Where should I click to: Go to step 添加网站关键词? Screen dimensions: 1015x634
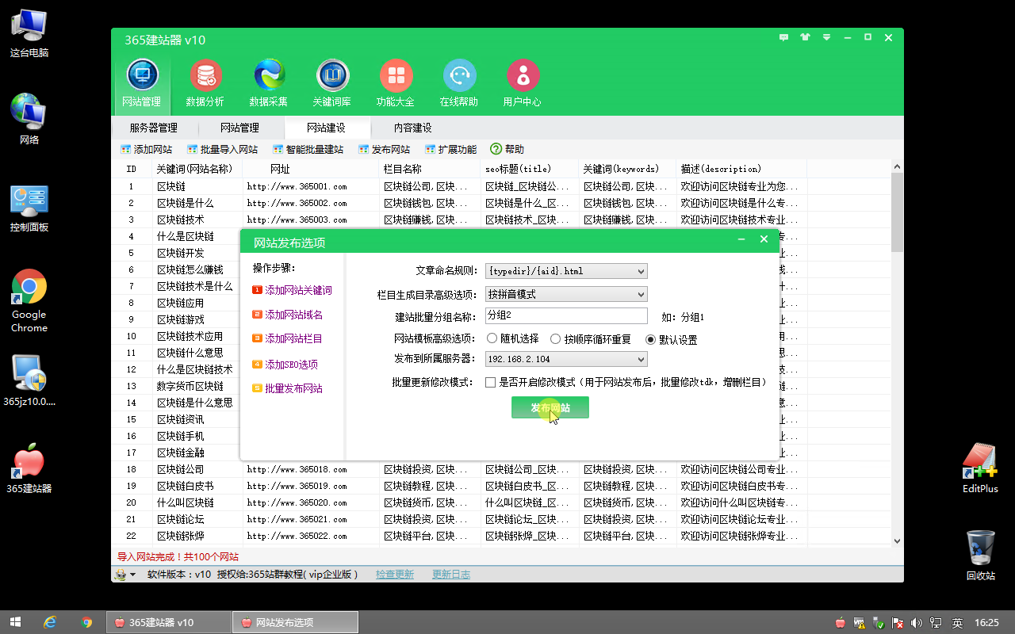[x=292, y=291]
